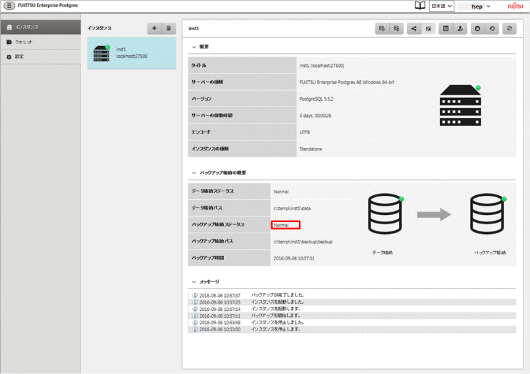The height and width of the screenshot is (374, 530).
Task: Click the configuration window toolbar icon
Action: 446,29
